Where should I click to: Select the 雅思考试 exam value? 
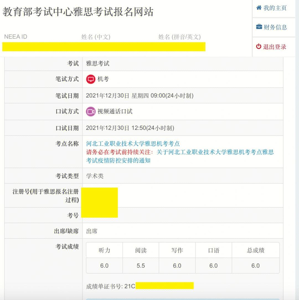click(x=98, y=63)
